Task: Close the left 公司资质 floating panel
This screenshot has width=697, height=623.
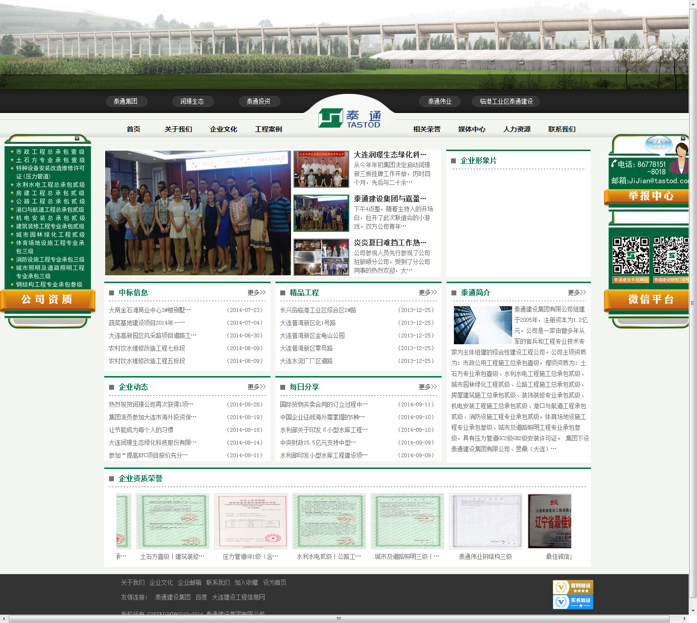Action: (77, 138)
